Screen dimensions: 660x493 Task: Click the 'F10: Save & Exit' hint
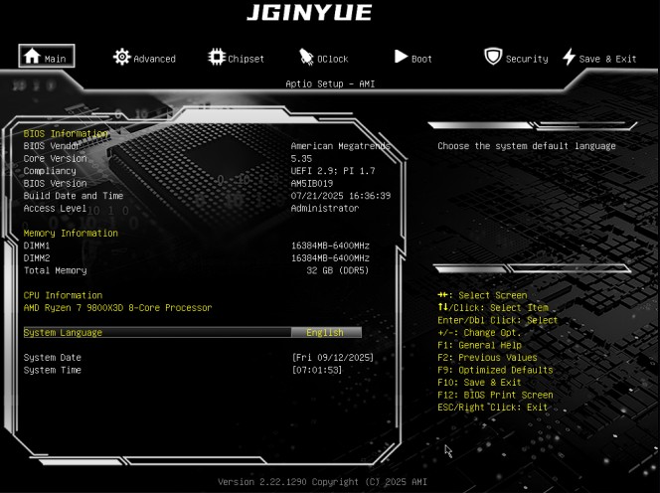[479, 383]
